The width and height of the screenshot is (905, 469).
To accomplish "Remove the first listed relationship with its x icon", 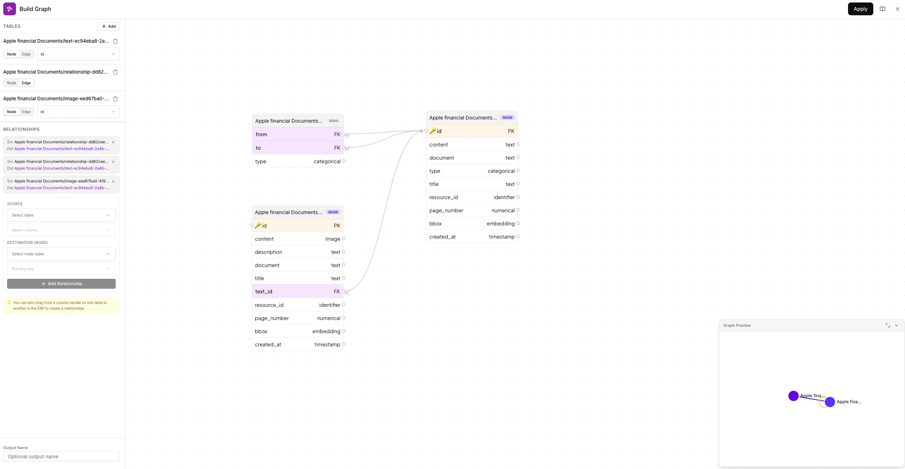I will tap(113, 142).
